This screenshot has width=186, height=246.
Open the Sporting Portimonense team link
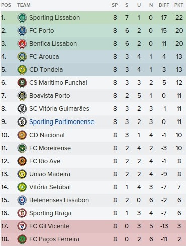pyautogui.click(x=62, y=122)
